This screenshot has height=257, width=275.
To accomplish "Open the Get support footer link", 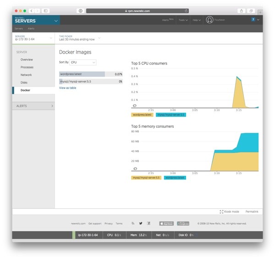I will [95, 224].
